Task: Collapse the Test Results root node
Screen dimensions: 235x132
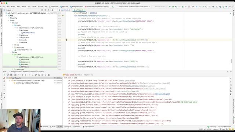Action: point(7,78)
